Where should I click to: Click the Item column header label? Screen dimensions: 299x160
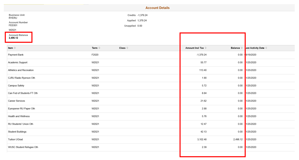pos(11,48)
